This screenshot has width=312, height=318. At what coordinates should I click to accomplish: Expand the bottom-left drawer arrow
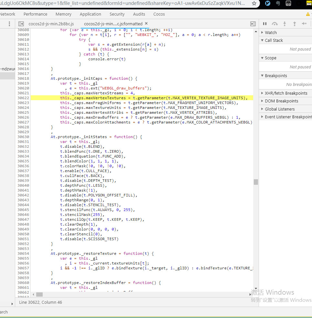pos(12,304)
